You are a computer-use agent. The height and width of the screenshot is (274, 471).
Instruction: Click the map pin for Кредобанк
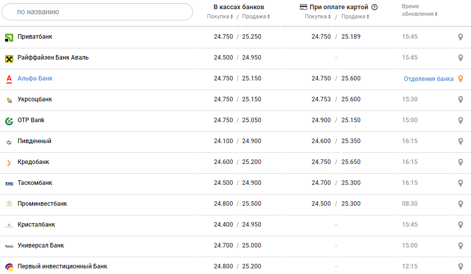point(460,162)
